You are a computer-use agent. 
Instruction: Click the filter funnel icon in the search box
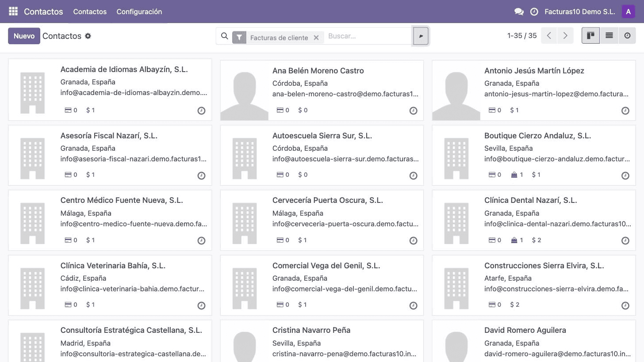pyautogui.click(x=239, y=38)
